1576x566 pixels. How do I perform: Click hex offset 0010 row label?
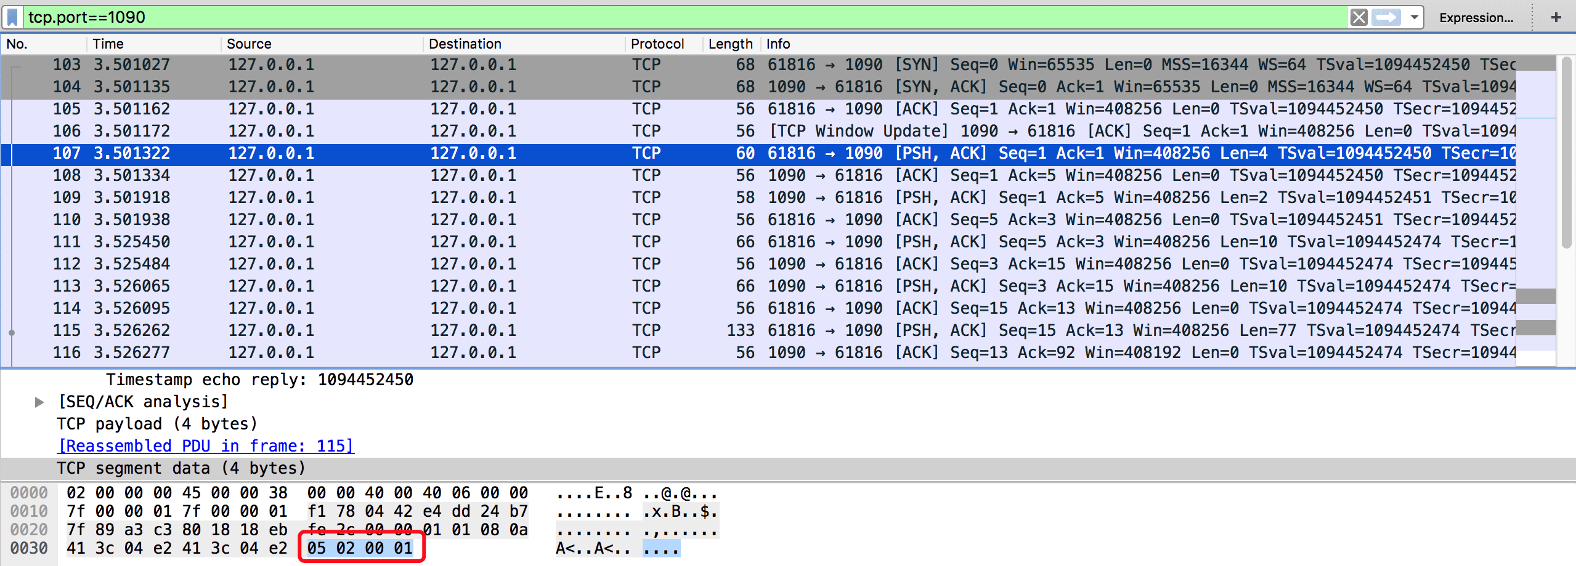(29, 511)
